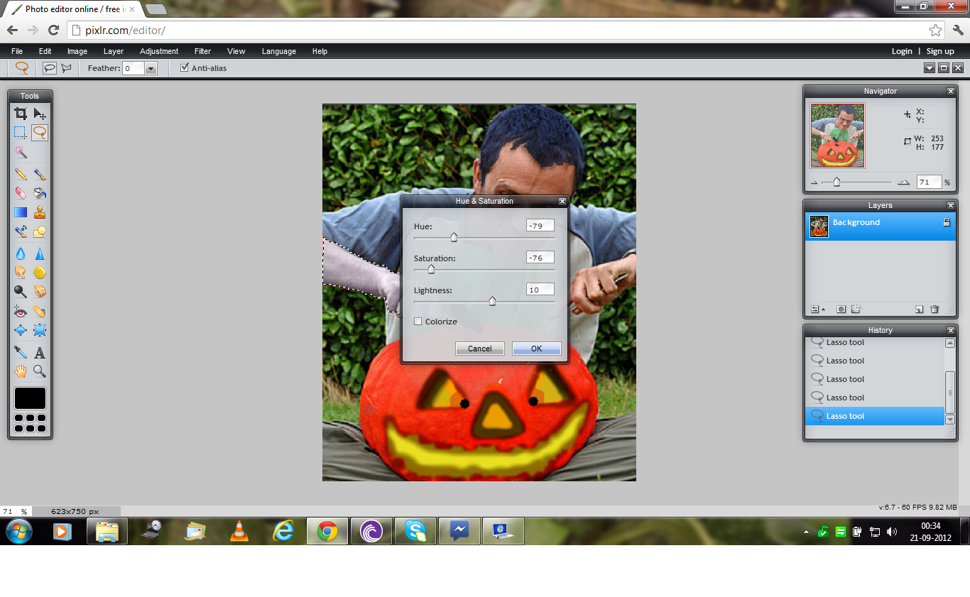Open the Filter menu
This screenshot has width=970, height=597.
203,51
